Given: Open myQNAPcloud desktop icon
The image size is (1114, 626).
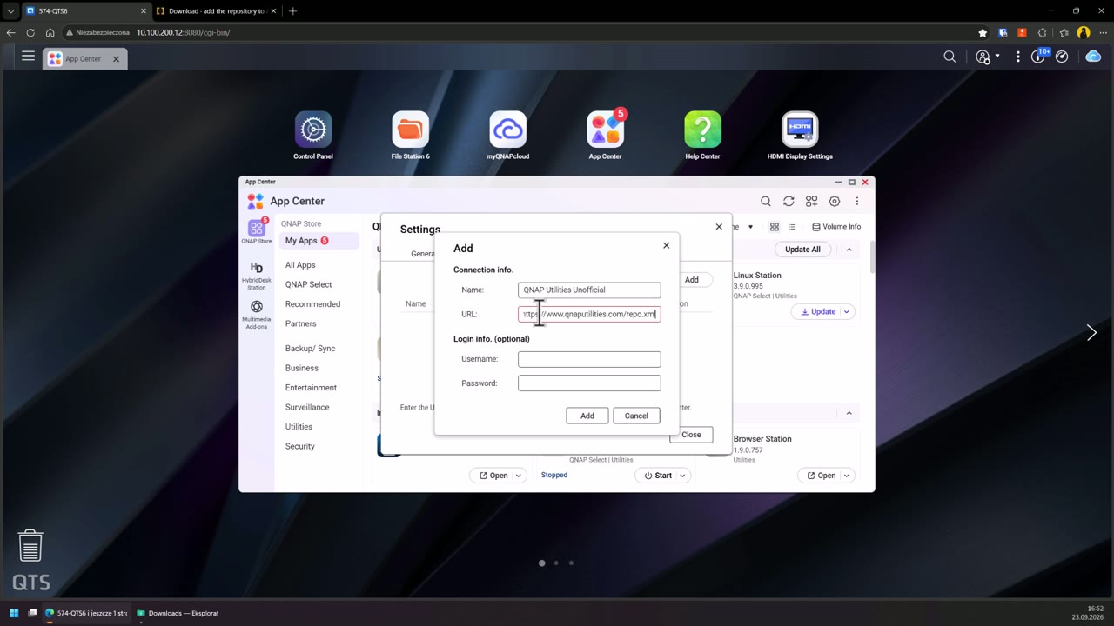Looking at the screenshot, I should [x=508, y=130].
